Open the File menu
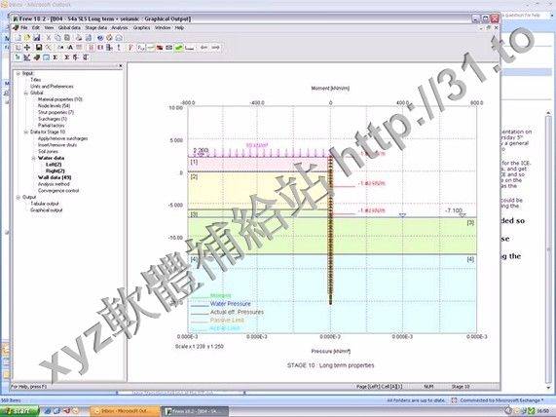Screen dimensions: 556x417 (24, 27)
